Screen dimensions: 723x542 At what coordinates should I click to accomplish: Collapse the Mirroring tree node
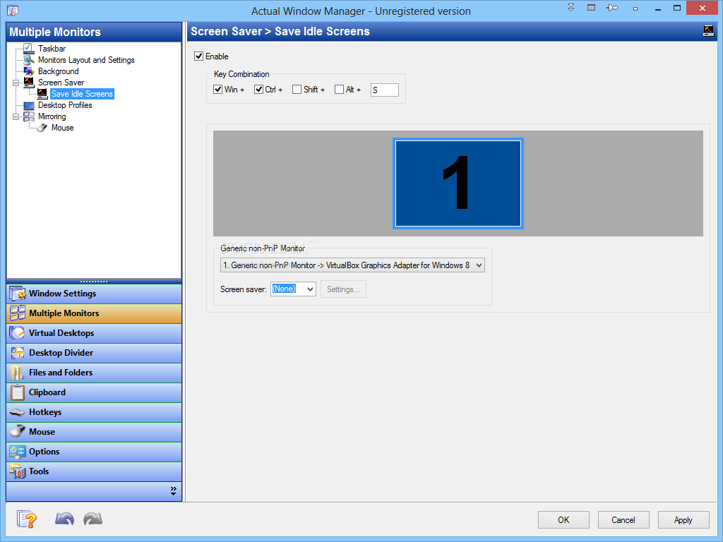click(16, 117)
